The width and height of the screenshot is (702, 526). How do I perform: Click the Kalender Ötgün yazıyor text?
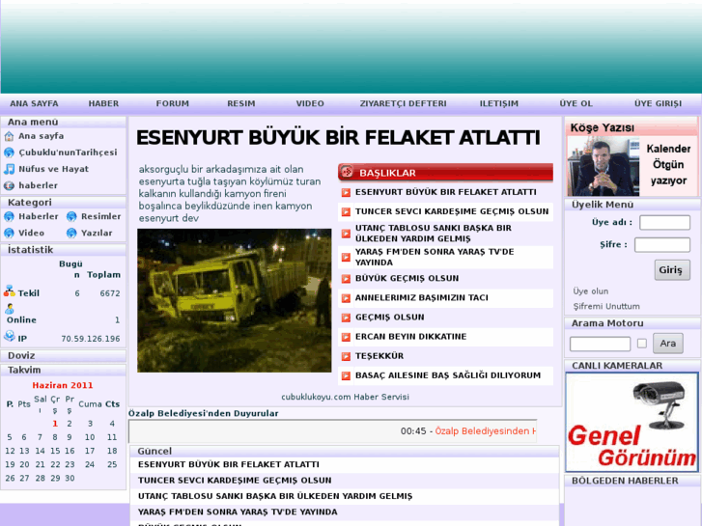668,165
